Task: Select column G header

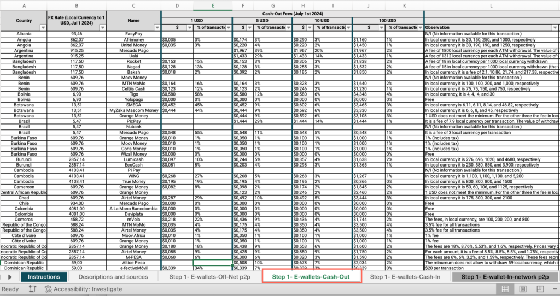Action: pos(273,5)
